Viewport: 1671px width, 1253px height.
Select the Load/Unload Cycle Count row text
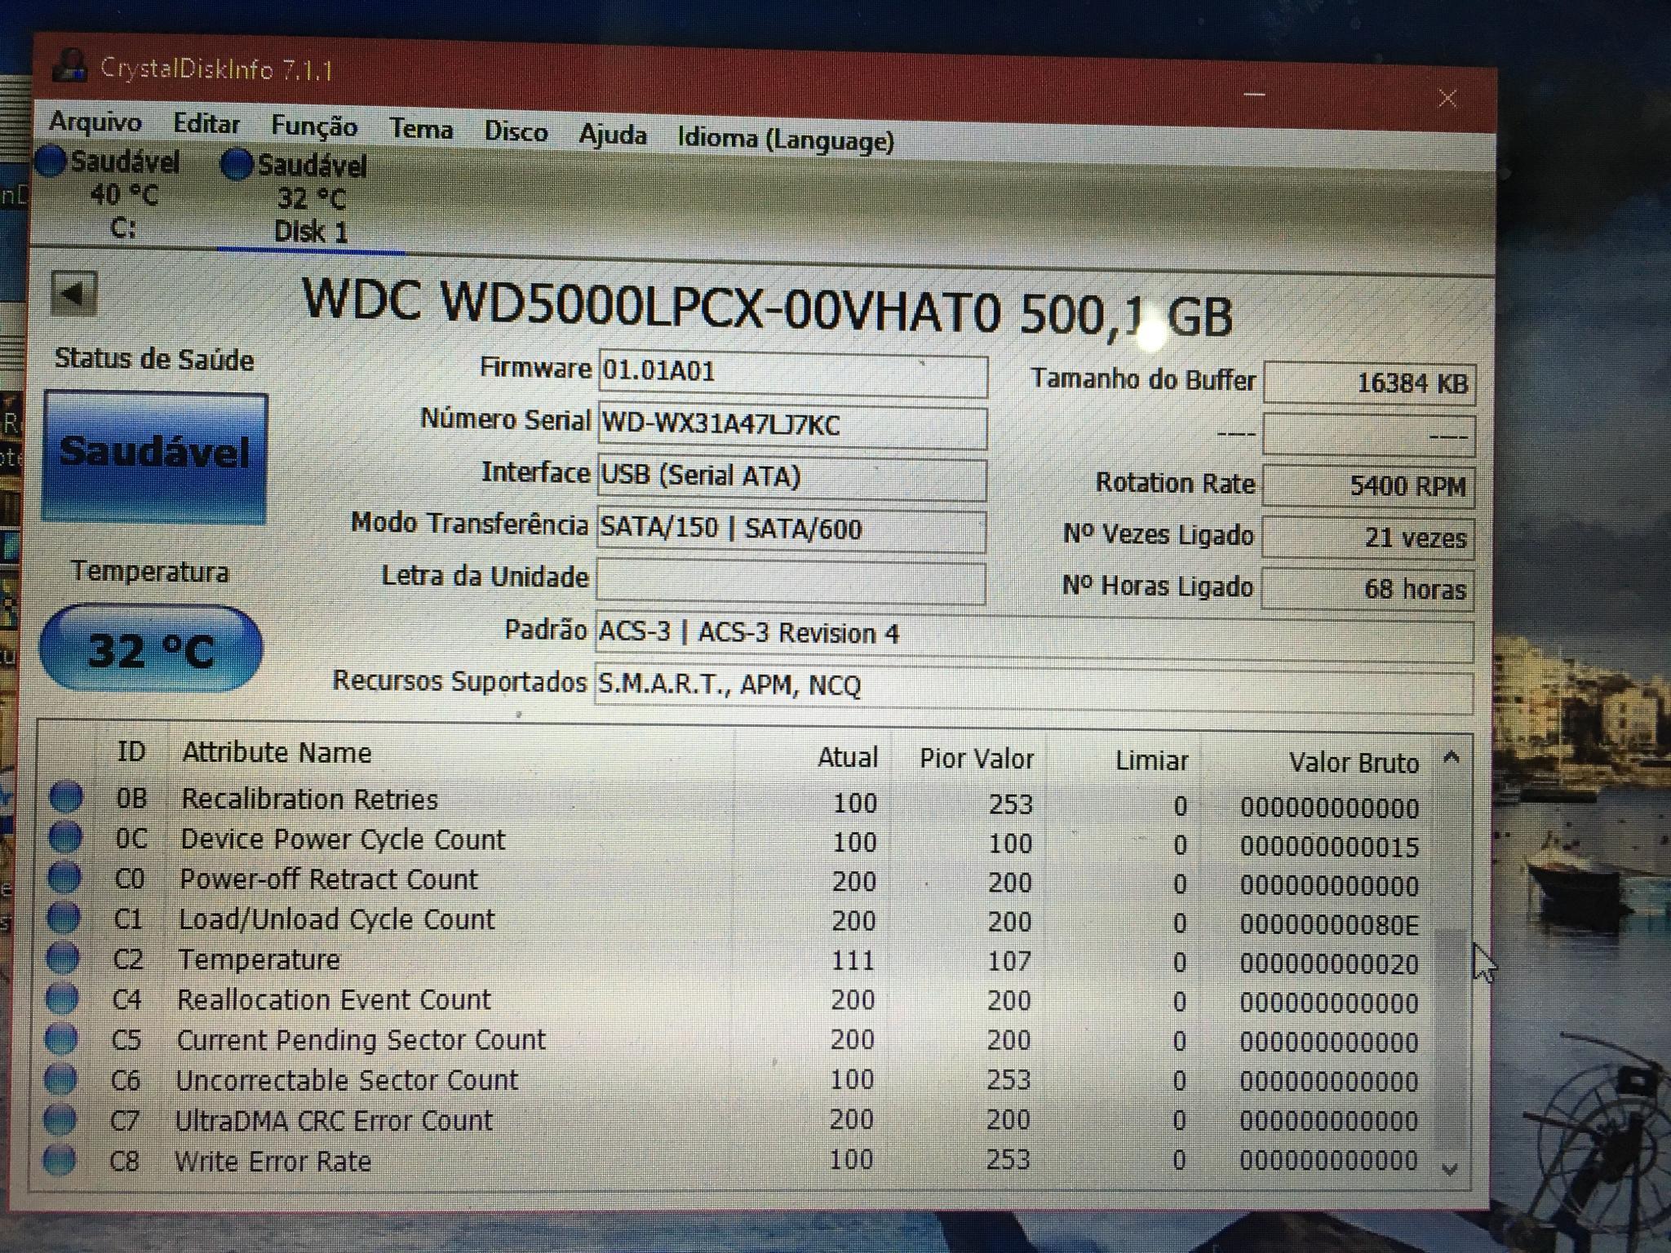[337, 919]
